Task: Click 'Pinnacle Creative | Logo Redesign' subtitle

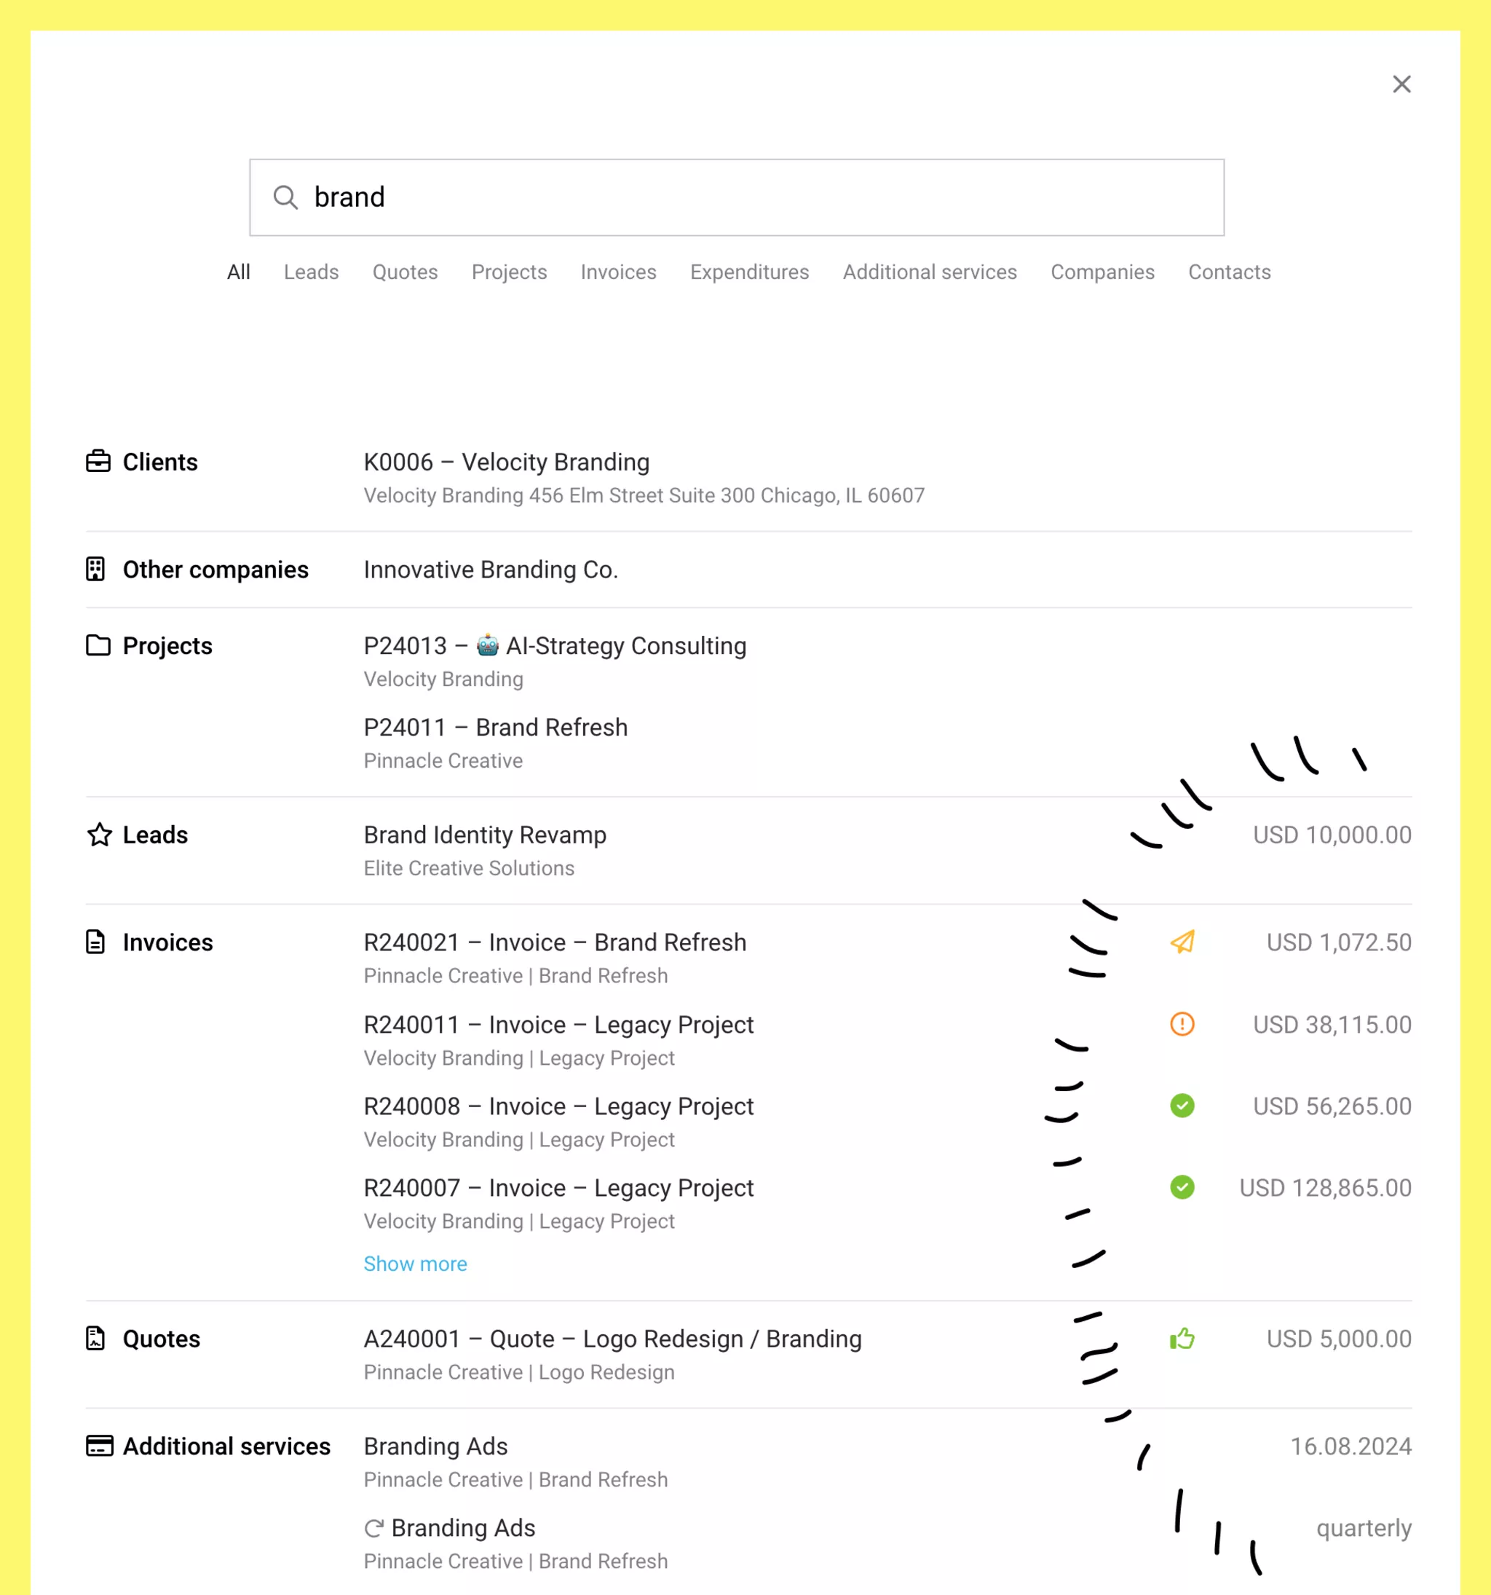Action: [x=519, y=1372]
